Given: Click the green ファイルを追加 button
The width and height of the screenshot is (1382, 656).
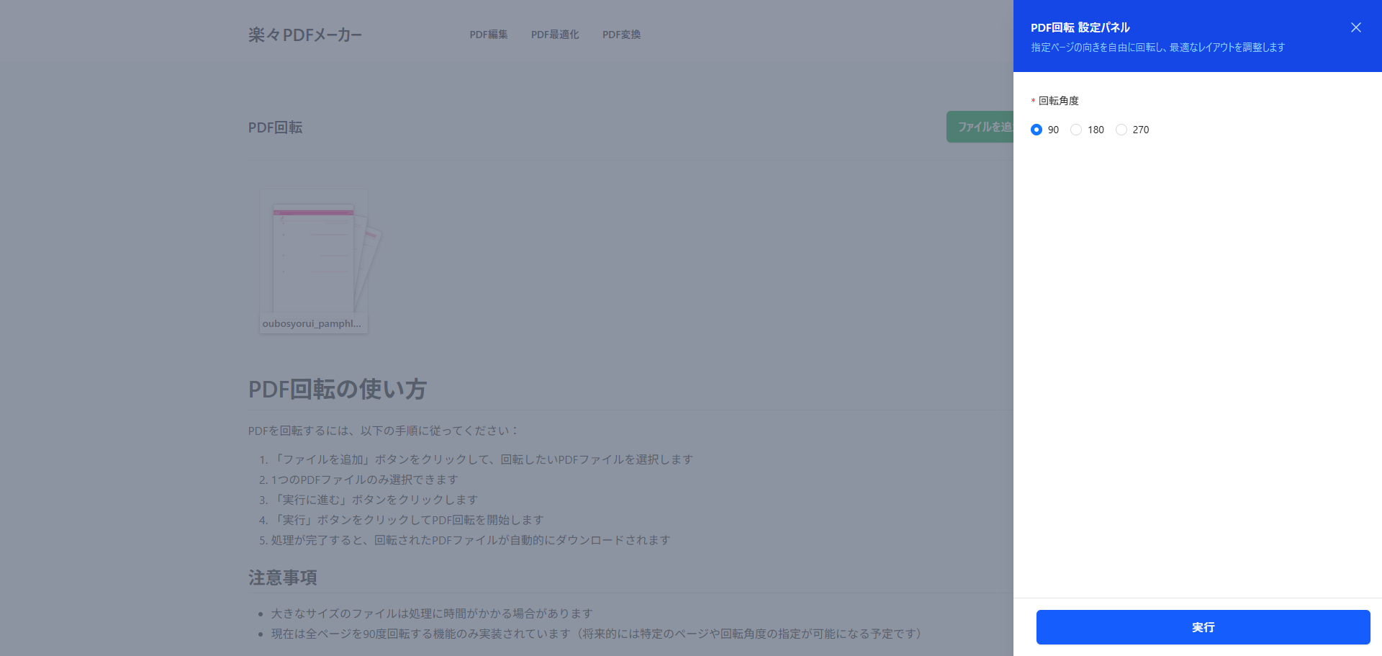Looking at the screenshot, I should click(x=980, y=127).
